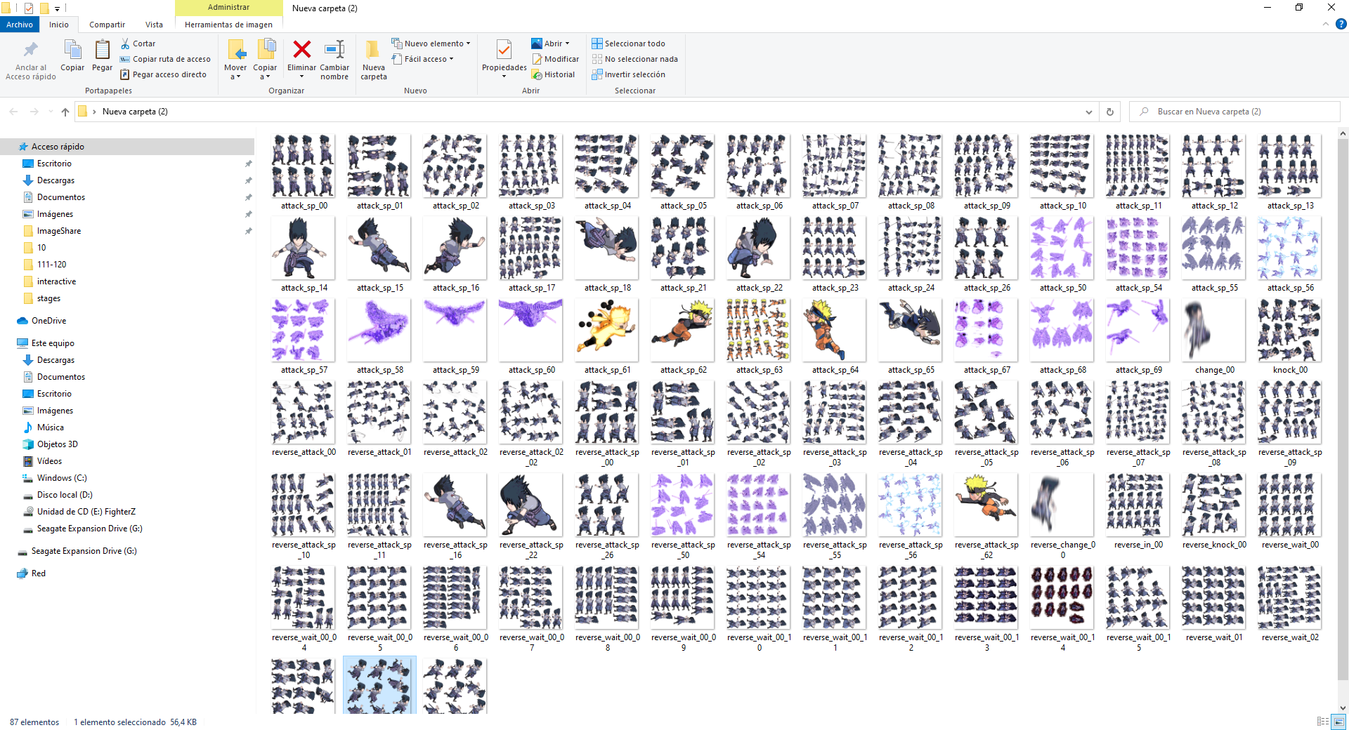Open the Escritorio quick access entry

pyautogui.click(x=54, y=164)
